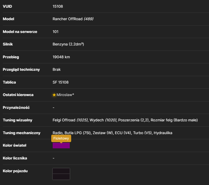Click the Model na serwerze value 101
Image resolution: width=209 pixels, height=185 pixels.
[x=56, y=32]
